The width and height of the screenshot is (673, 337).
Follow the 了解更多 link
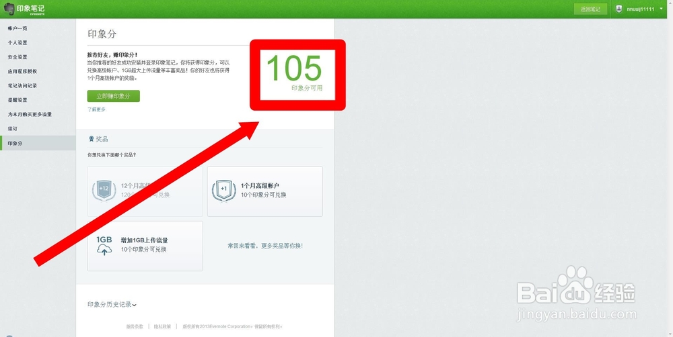[96, 109]
